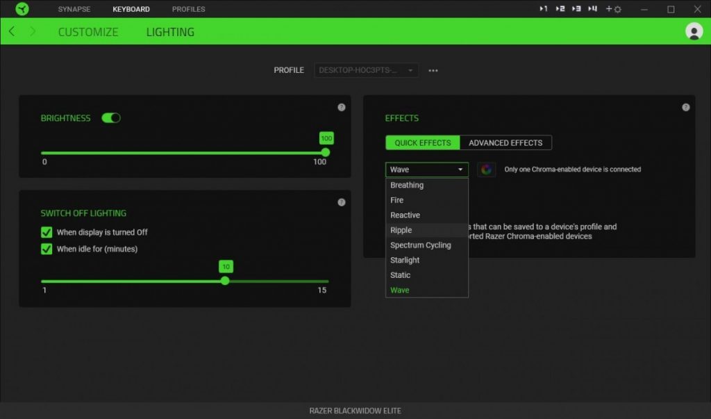Switch to profile 3 shortcut icon
Image resolution: width=711 pixels, height=419 pixels.
point(576,8)
